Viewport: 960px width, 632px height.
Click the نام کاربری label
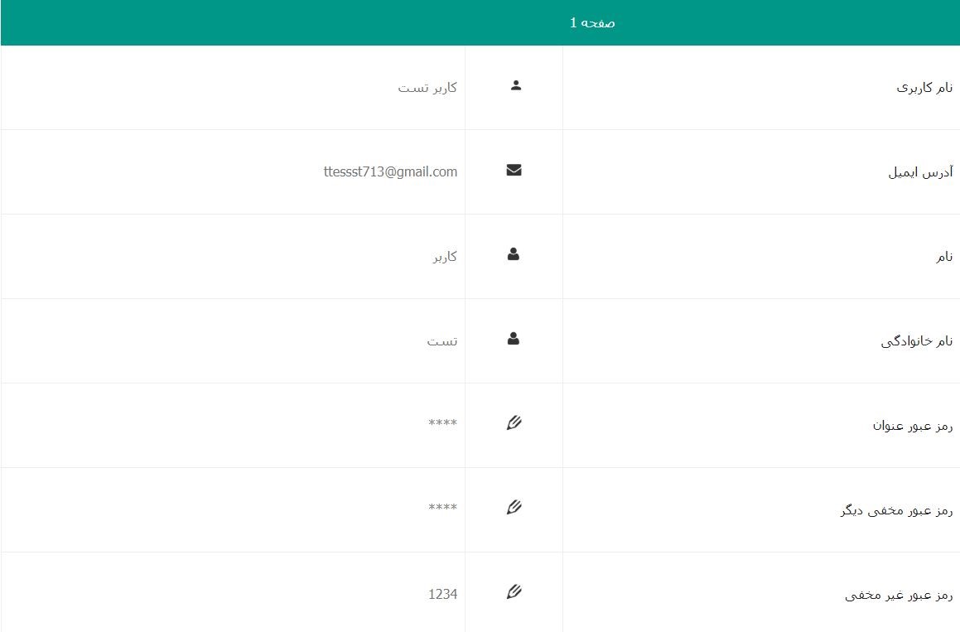point(924,88)
